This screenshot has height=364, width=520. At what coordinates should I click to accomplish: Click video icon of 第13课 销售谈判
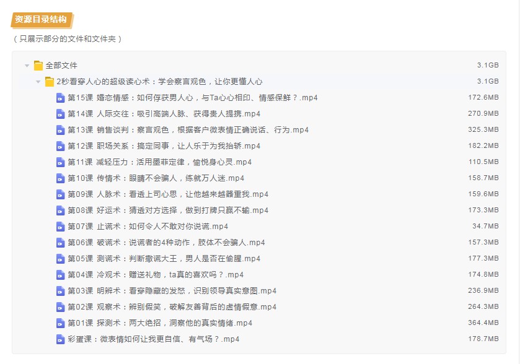[x=60, y=130]
